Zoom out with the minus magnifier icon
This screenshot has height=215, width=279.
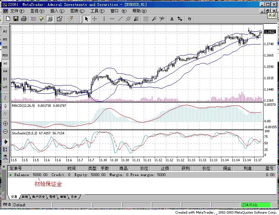point(5,131)
